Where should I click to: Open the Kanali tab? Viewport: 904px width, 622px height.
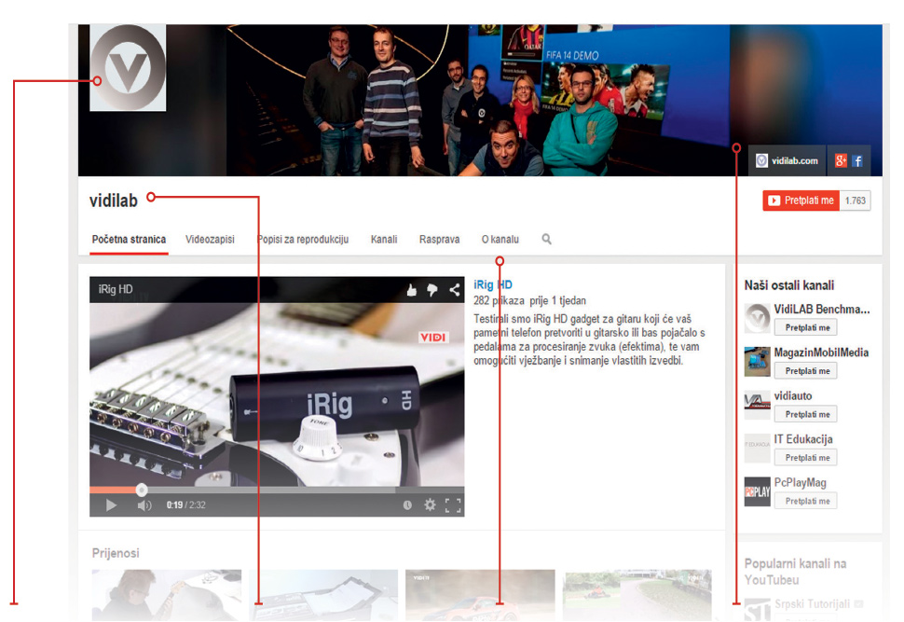(384, 240)
